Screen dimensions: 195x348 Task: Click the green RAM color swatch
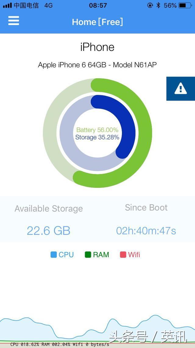[88, 255]
